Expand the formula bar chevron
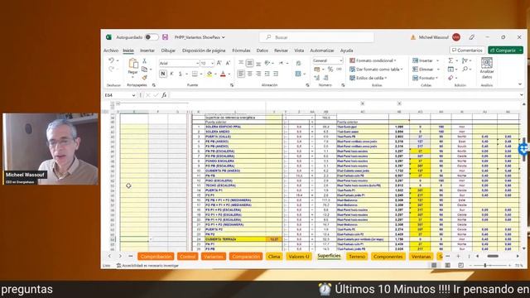 click(522, 95)
